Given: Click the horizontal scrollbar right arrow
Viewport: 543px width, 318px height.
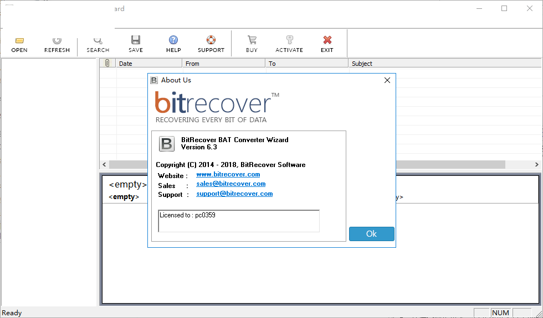Looking at the screenshot, I should (537, 165).
